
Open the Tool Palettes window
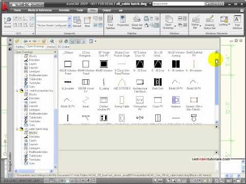110,22
